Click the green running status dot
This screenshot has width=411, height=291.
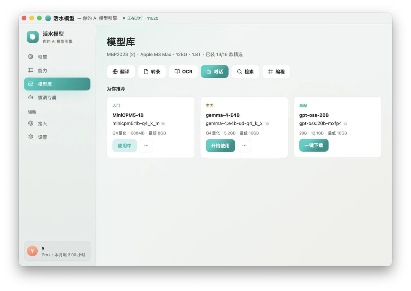click(x=124, y=18)
